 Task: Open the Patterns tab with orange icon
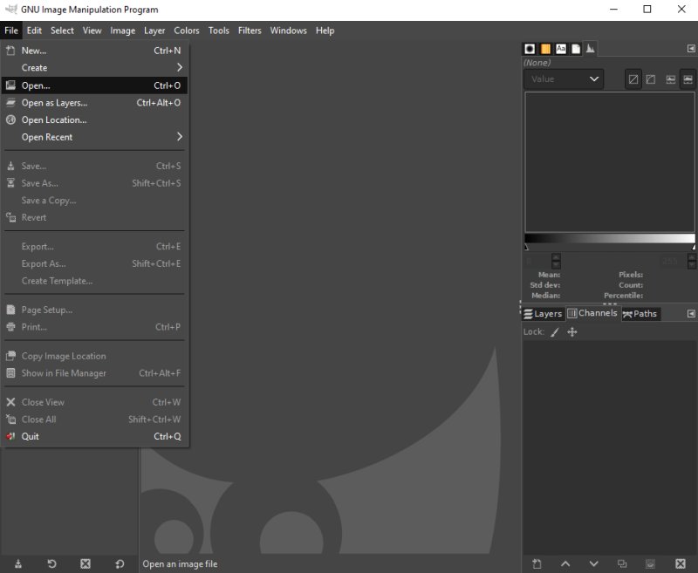point(545,49)
